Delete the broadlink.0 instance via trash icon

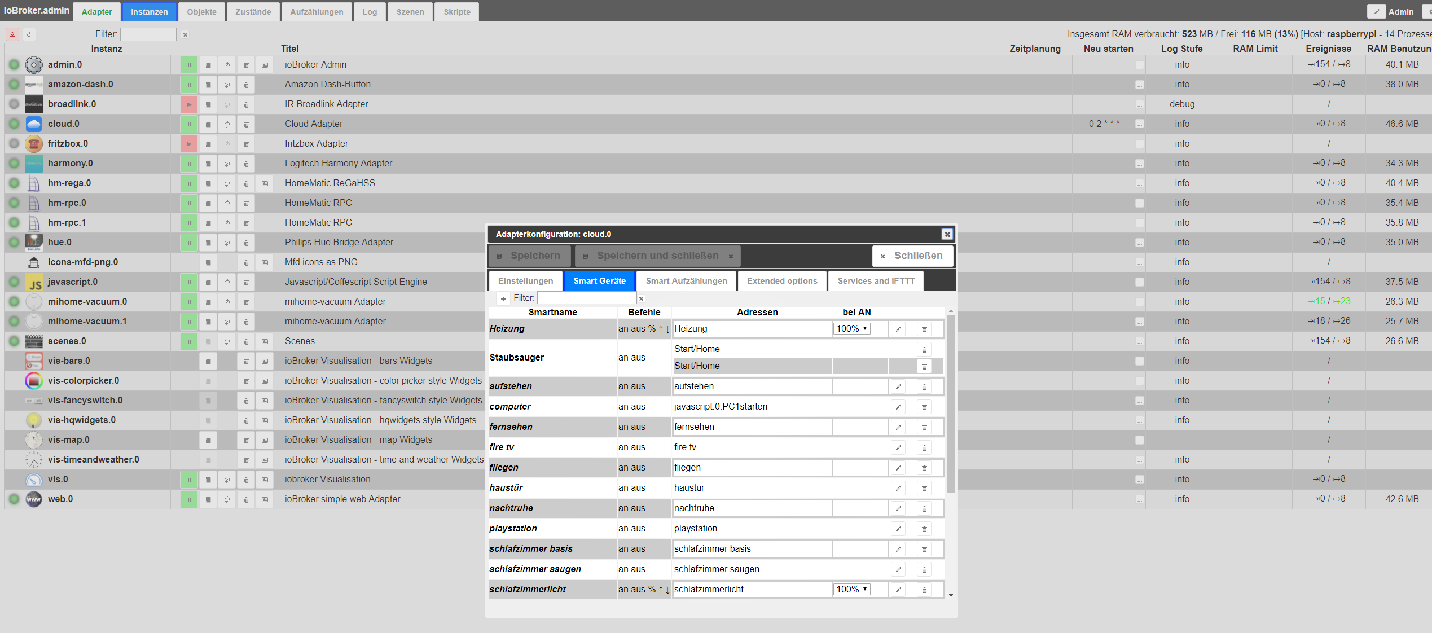point(246,104)
